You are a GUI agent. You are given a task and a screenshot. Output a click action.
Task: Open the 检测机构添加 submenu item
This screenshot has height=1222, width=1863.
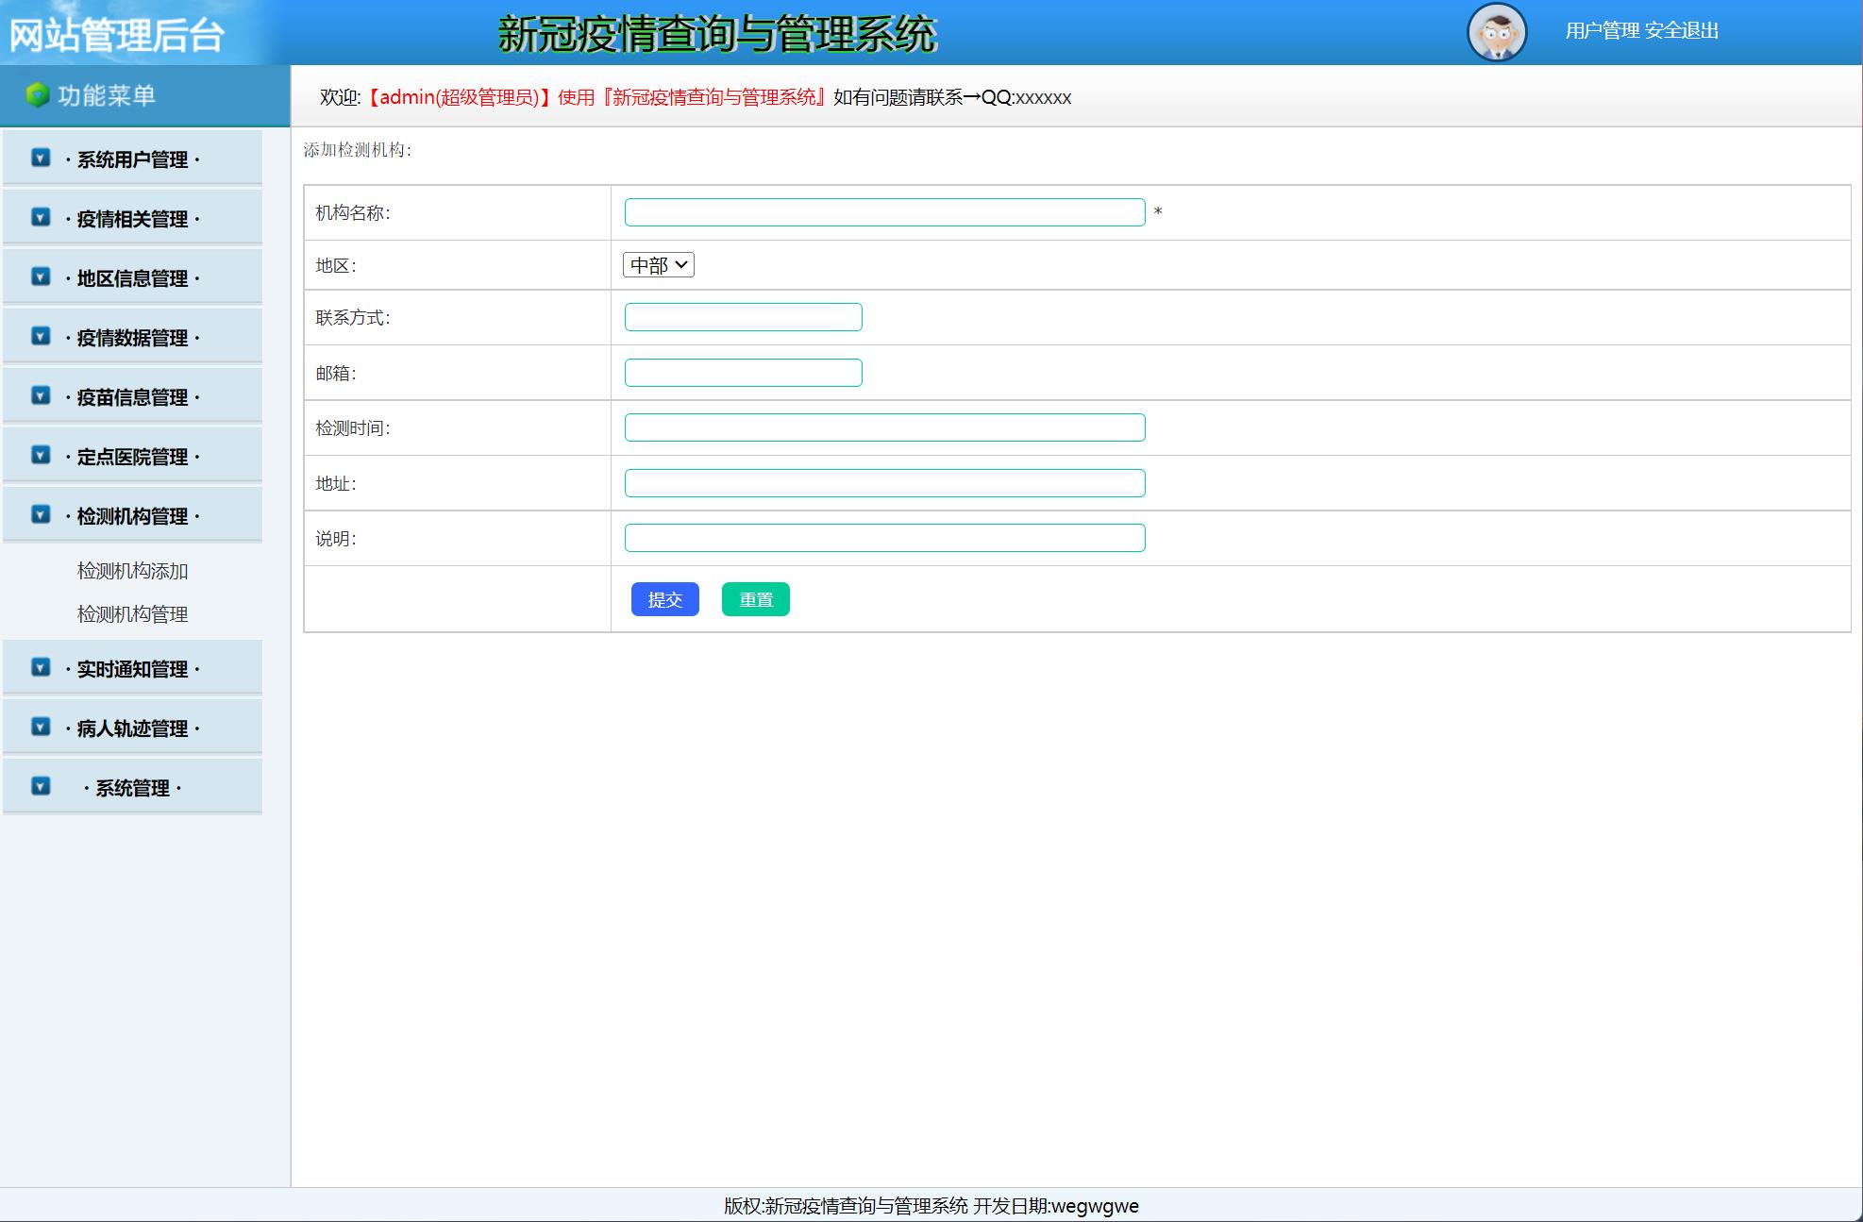pyautogui.click(x=133, y=571)
